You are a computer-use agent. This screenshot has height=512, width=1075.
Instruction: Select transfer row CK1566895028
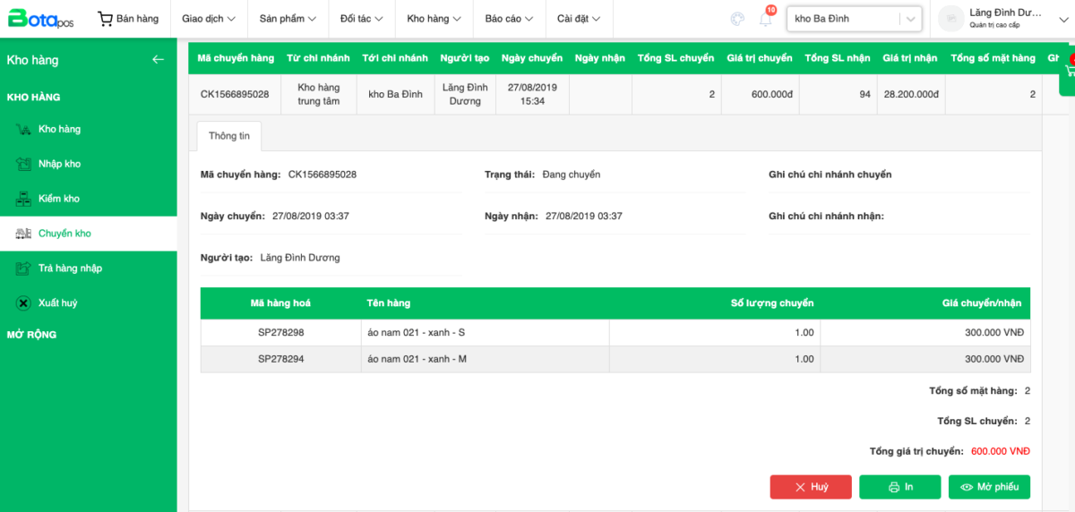tap(235, 94)
